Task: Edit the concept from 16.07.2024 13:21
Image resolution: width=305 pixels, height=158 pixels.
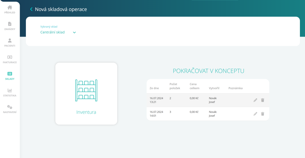Action: (x=255, y=100)
